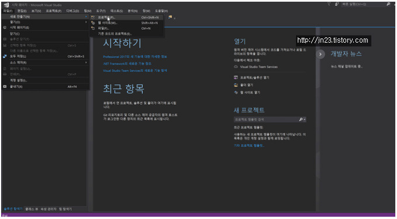The height and width of the screenshot is (219, 397).
Task: Collapse the 개발자 뉴스 panel with chevron
Action: [321, 54]
